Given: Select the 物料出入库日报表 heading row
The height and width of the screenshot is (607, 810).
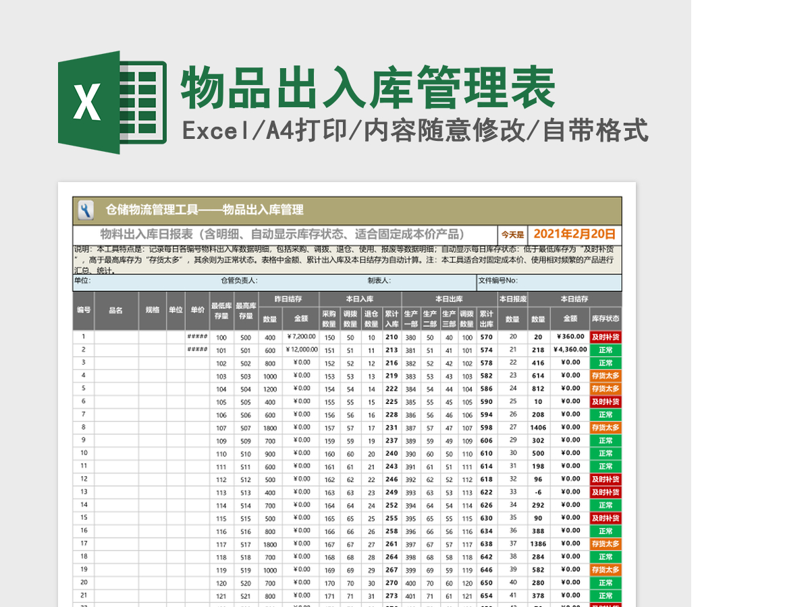Looking at the screenshot, I should click(284, 235).
